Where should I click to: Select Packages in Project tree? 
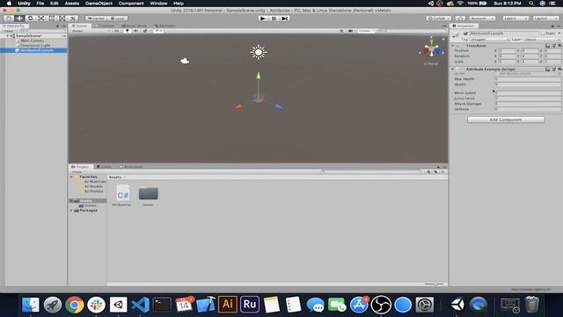(88, 210)
